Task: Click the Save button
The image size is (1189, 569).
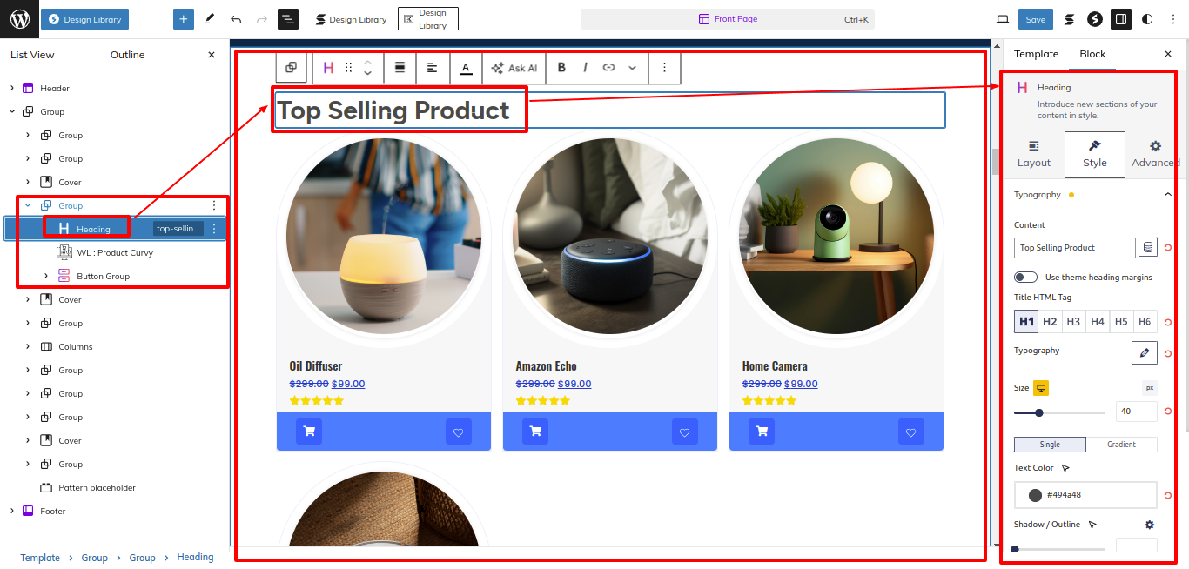Action: click(x=1036, y=19)
